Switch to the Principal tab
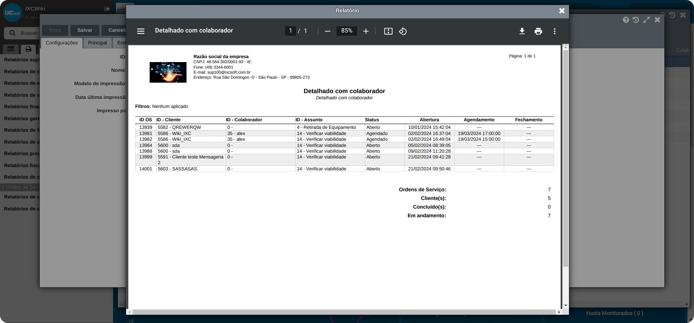694x323 pixels. (98, 43)
